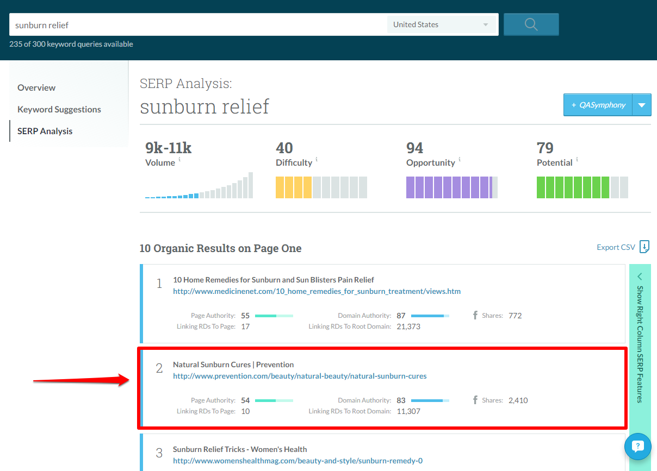Click the + QASymphony button
Image resolution: width=657 pixels, height=471 pixels.
[597, 104]
